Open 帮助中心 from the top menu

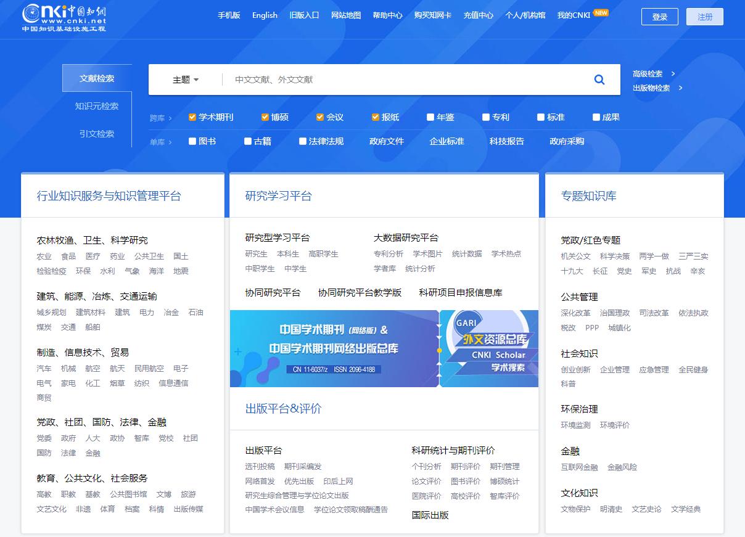387,16
